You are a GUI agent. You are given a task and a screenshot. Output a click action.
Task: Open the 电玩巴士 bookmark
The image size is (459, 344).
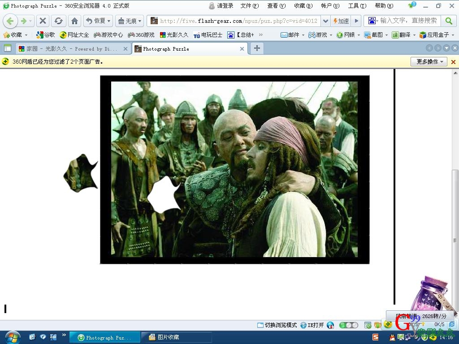(208, 35)
